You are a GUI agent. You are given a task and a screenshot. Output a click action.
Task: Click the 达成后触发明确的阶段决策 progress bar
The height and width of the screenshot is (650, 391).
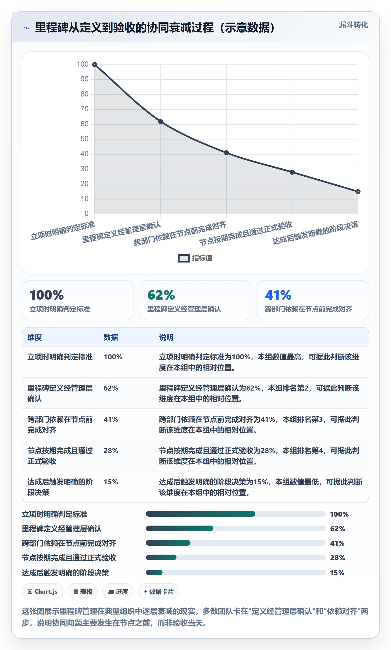(236, 572)
